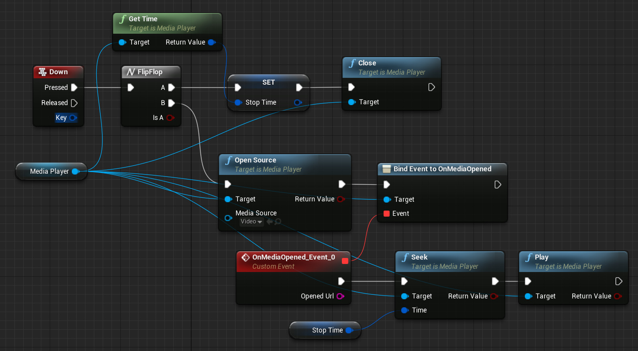Click the FlipFlop macro node icon
This screenshot has width=638, height=351.
coord(130,72)
